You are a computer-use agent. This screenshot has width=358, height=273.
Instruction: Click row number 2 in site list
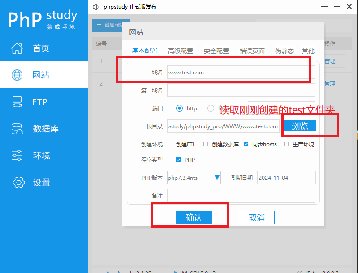point(101,84)
